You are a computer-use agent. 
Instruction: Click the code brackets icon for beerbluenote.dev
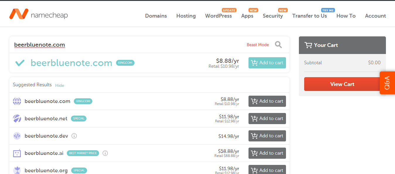tap(17, 136)
